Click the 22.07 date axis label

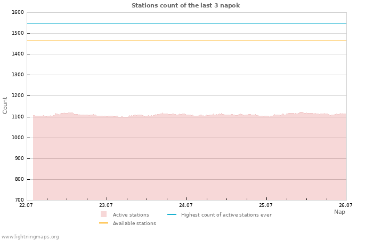point(26,205)
